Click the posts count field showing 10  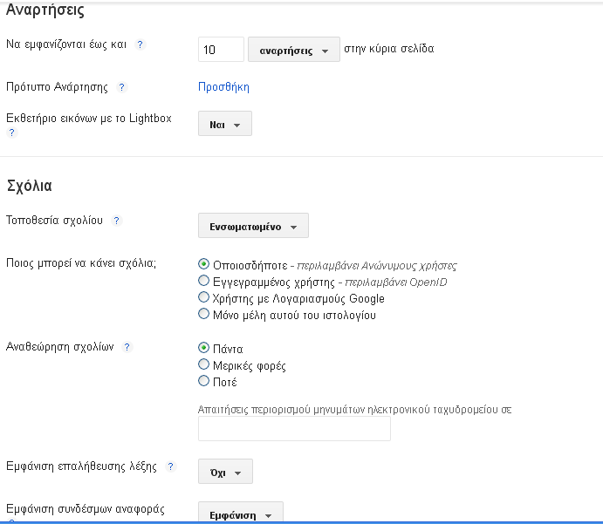pyautogui.click(x=221, y=49)
